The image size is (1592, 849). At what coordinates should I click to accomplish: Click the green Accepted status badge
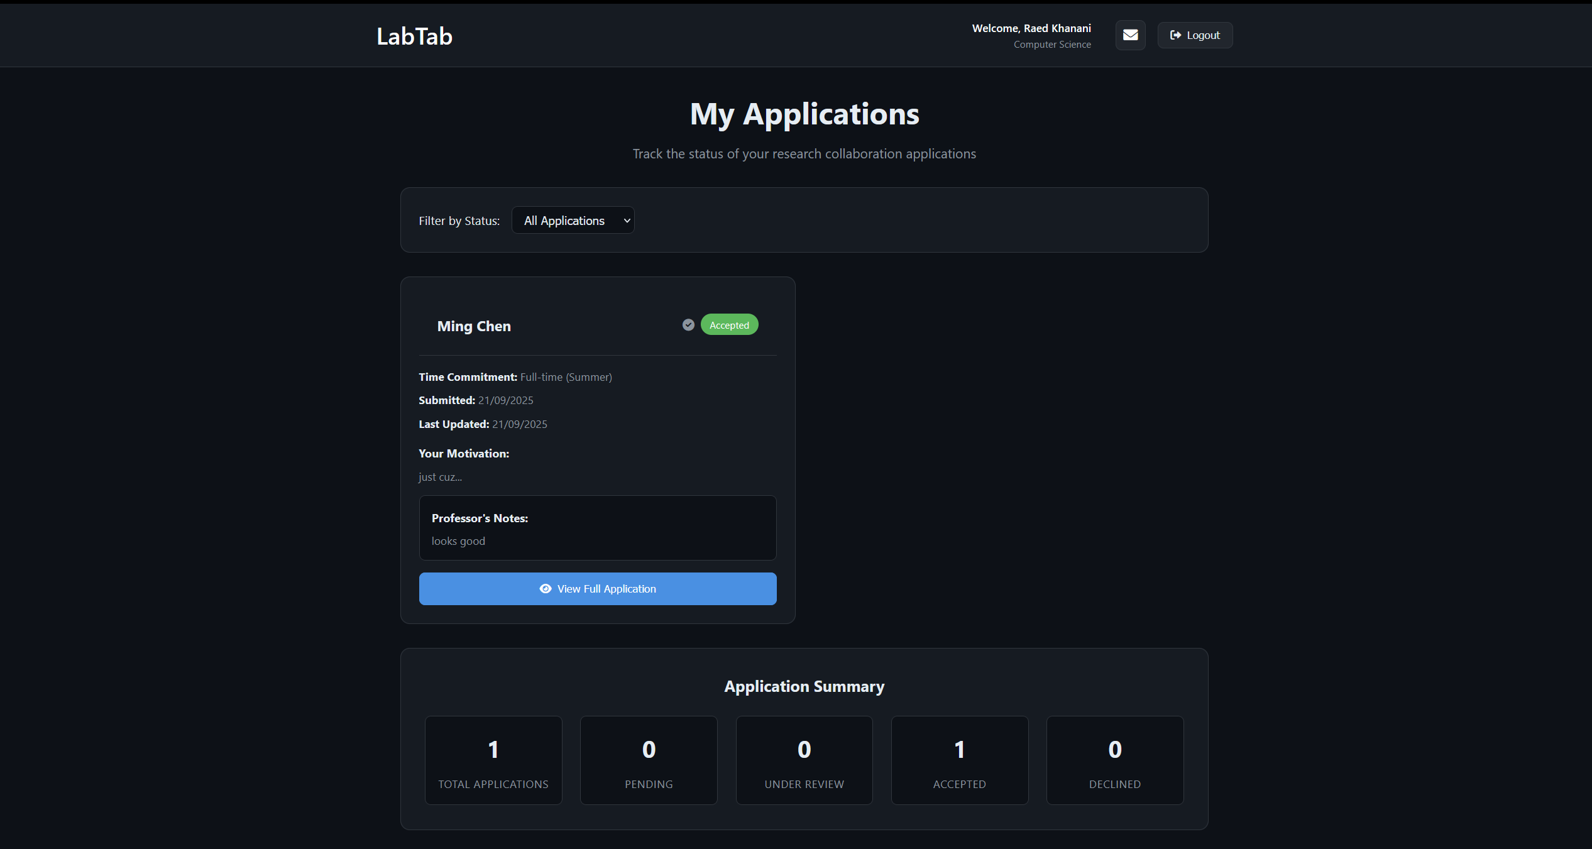pyautogui.click(x=729, y=325)
